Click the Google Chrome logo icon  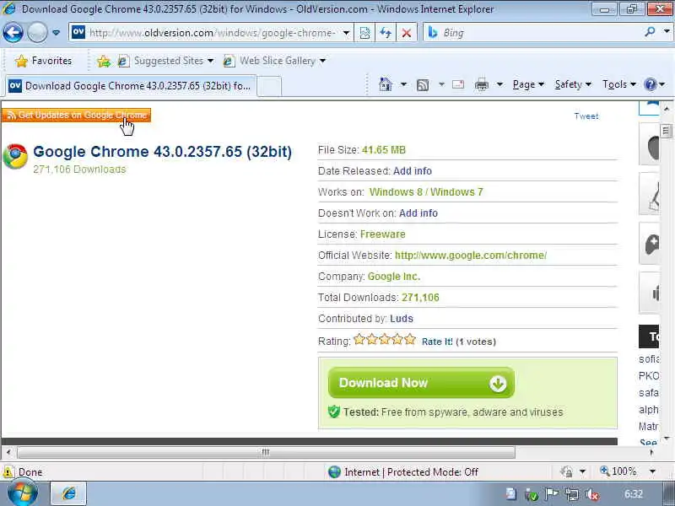tap(15, 156)
